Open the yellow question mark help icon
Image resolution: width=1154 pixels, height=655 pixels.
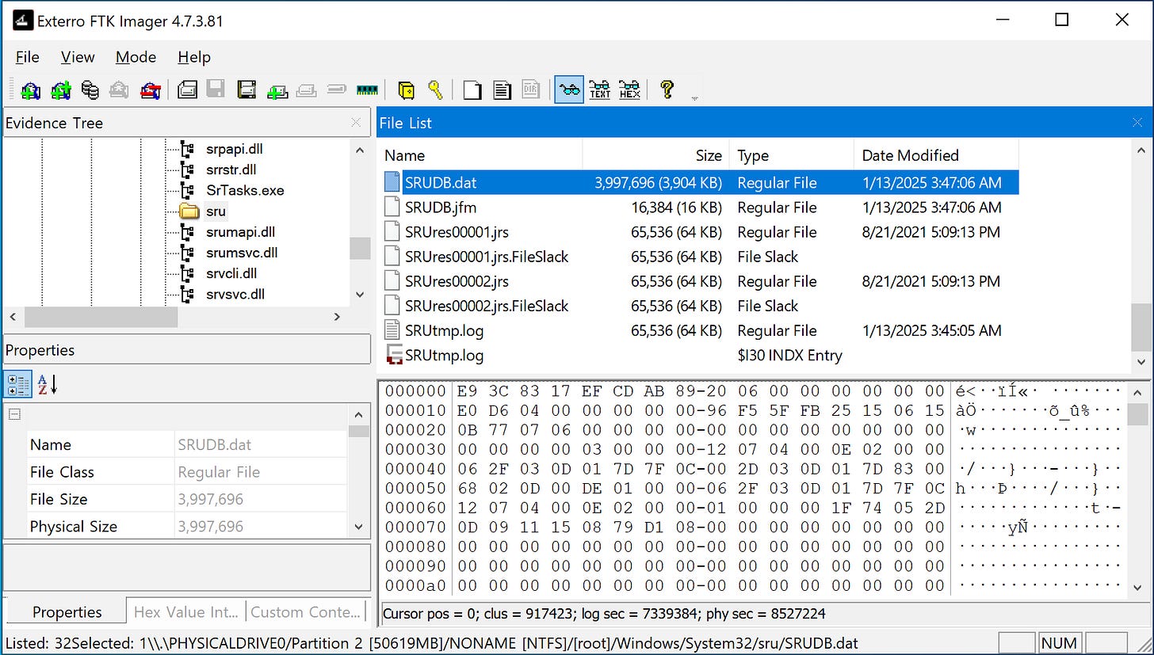click(x=667, y=89)
